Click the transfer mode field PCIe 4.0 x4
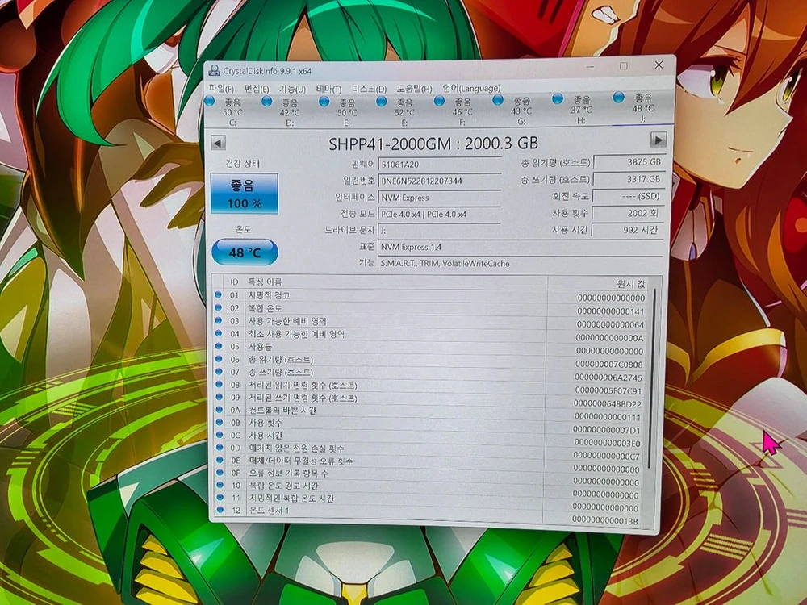Screen dimensions: 807x605 [x=440, y=214]
